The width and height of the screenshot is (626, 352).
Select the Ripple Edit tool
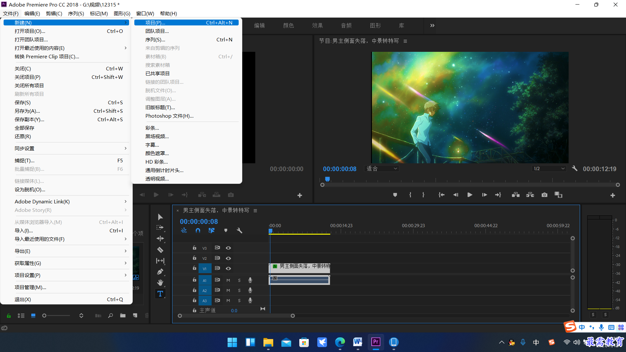[160, 239]
